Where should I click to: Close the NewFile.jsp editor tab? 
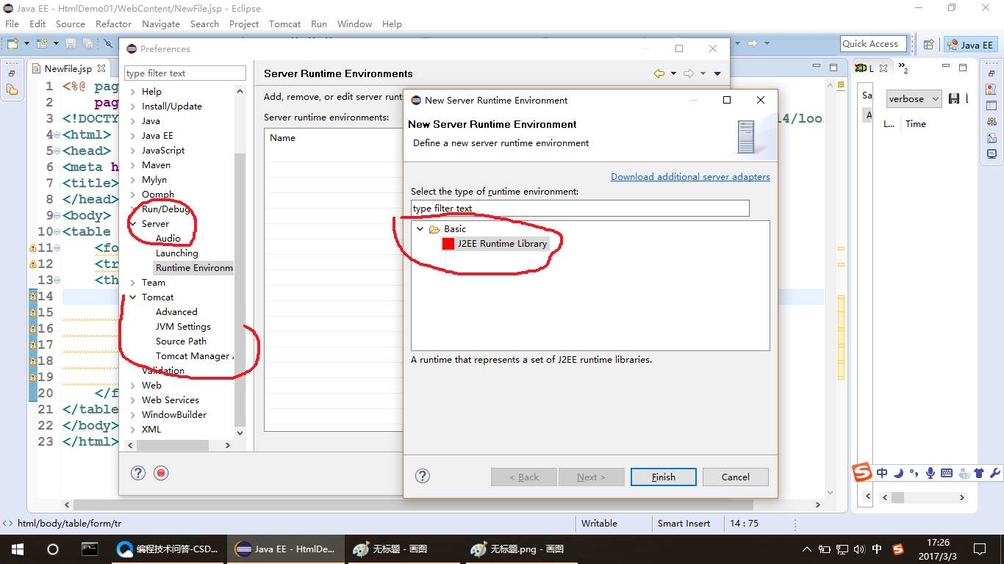tap(101, 68)
